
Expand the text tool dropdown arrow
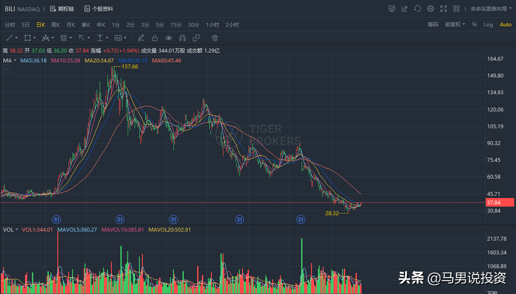point(125,38)
